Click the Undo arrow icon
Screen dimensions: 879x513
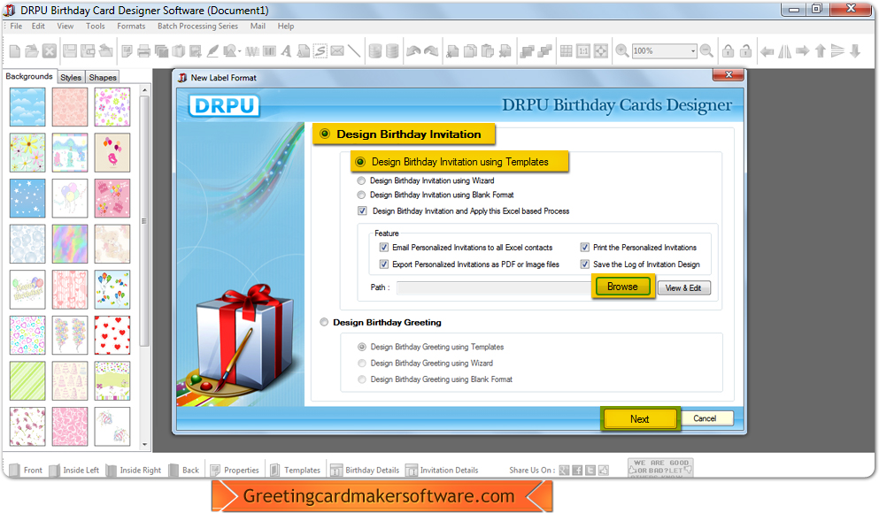[413, 51]
